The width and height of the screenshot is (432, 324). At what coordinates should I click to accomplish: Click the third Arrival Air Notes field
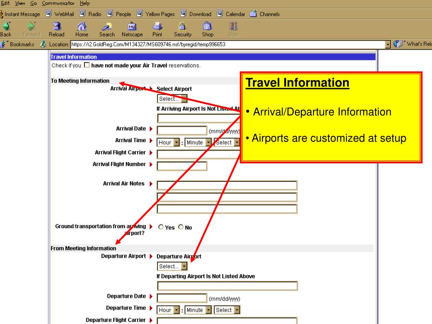227,209
